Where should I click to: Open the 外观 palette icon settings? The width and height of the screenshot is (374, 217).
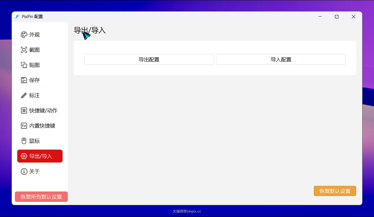click(24, 35)
